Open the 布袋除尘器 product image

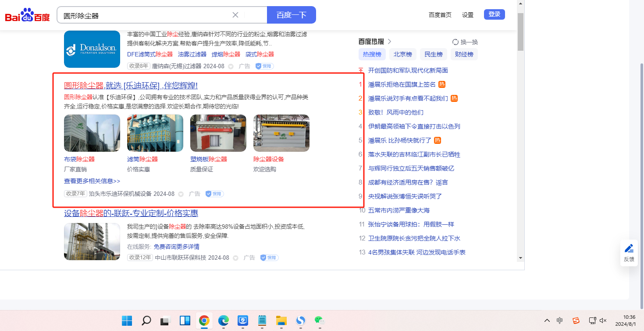(92, 133)
